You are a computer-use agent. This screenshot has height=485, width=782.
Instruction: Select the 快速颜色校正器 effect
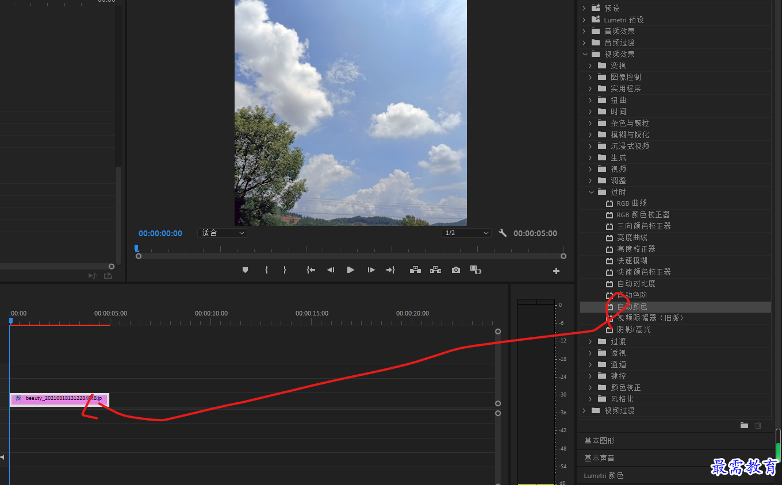point(643,272)
